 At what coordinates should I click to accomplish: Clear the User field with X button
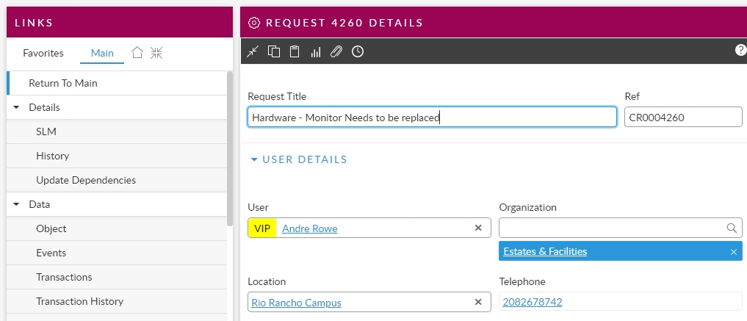tap(478, 228)
